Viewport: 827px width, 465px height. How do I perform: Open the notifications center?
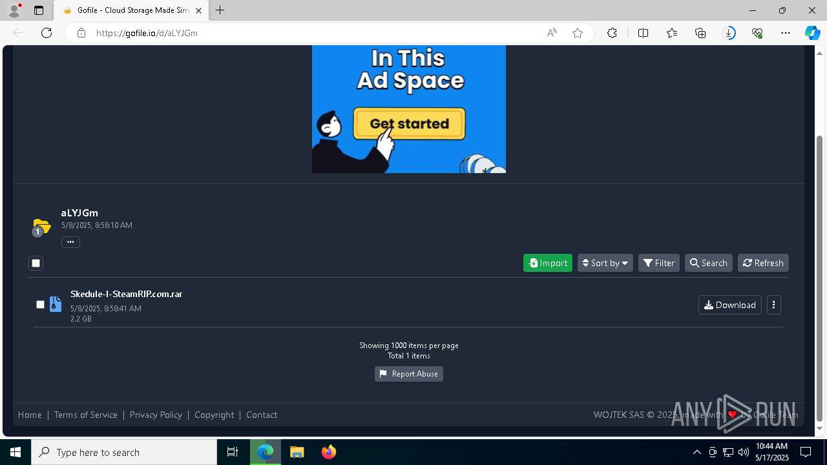coord(806,452)
